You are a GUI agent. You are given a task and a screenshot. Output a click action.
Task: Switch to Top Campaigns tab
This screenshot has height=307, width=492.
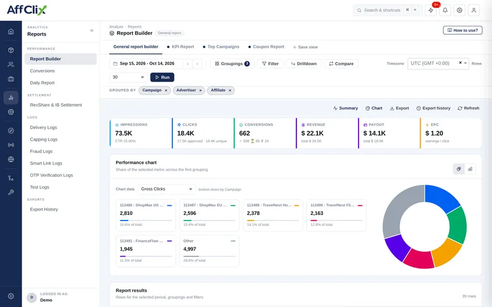pos(221,47)
